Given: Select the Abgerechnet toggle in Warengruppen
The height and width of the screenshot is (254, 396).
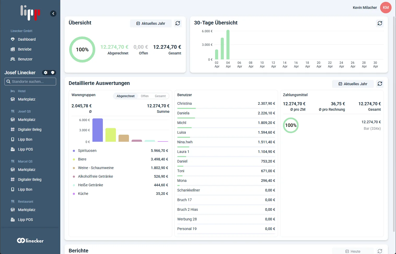Looking at the screenshot, I should 126,96.
